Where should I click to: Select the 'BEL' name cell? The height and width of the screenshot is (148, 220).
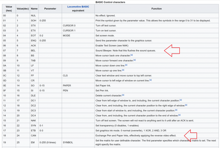33,50
